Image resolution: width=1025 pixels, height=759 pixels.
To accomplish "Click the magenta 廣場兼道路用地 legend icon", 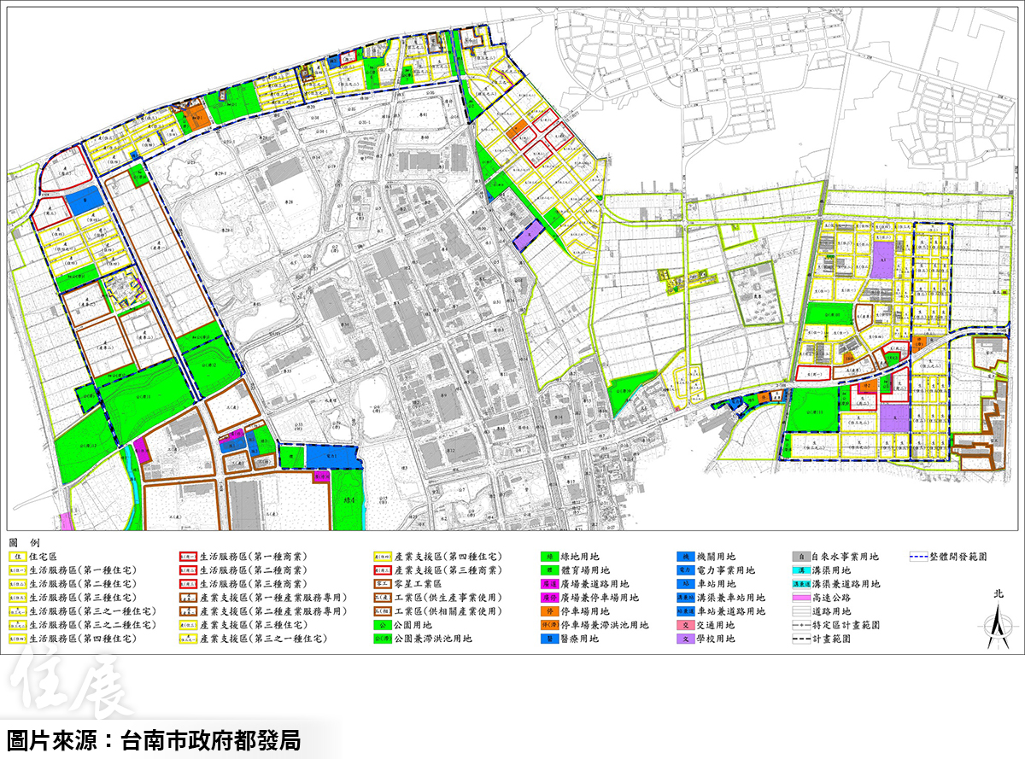I will tap(551, 584).
